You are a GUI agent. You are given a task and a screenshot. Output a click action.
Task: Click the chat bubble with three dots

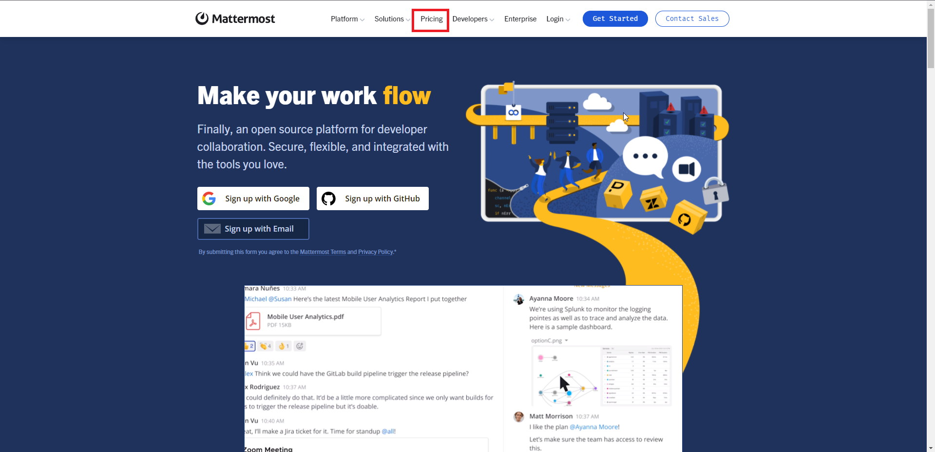[645, 157]
